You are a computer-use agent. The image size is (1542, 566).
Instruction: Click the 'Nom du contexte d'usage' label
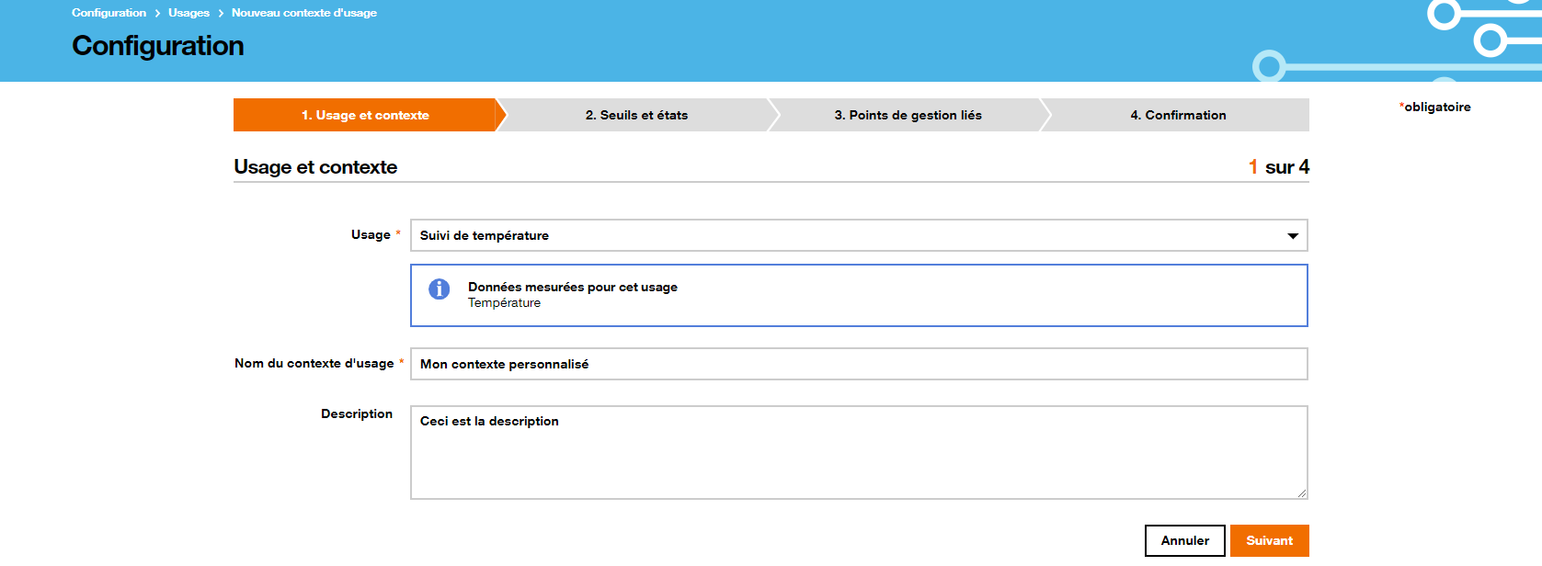[314, 363]
